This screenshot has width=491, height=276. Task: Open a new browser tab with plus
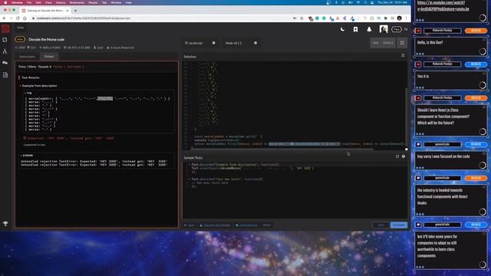click(x=75, y=11)
